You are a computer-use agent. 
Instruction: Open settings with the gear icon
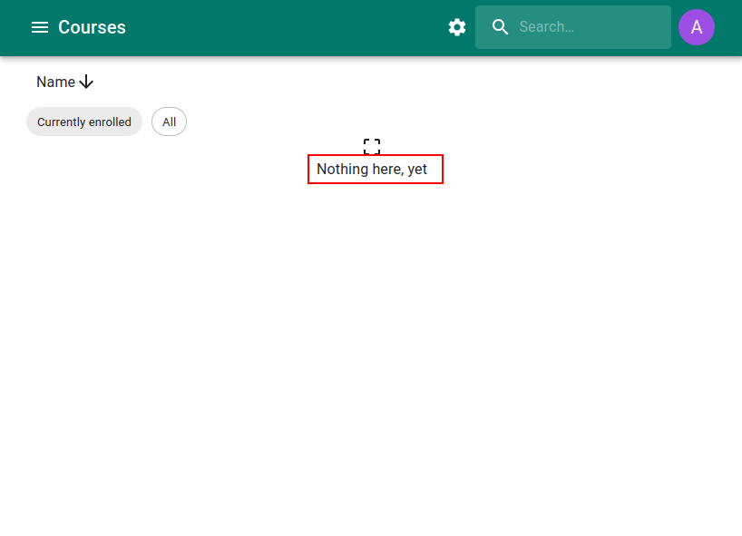coord(457,27)
